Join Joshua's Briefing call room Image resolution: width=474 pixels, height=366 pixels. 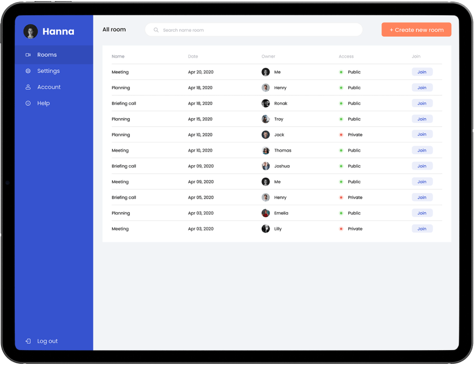tap(422, 166)
